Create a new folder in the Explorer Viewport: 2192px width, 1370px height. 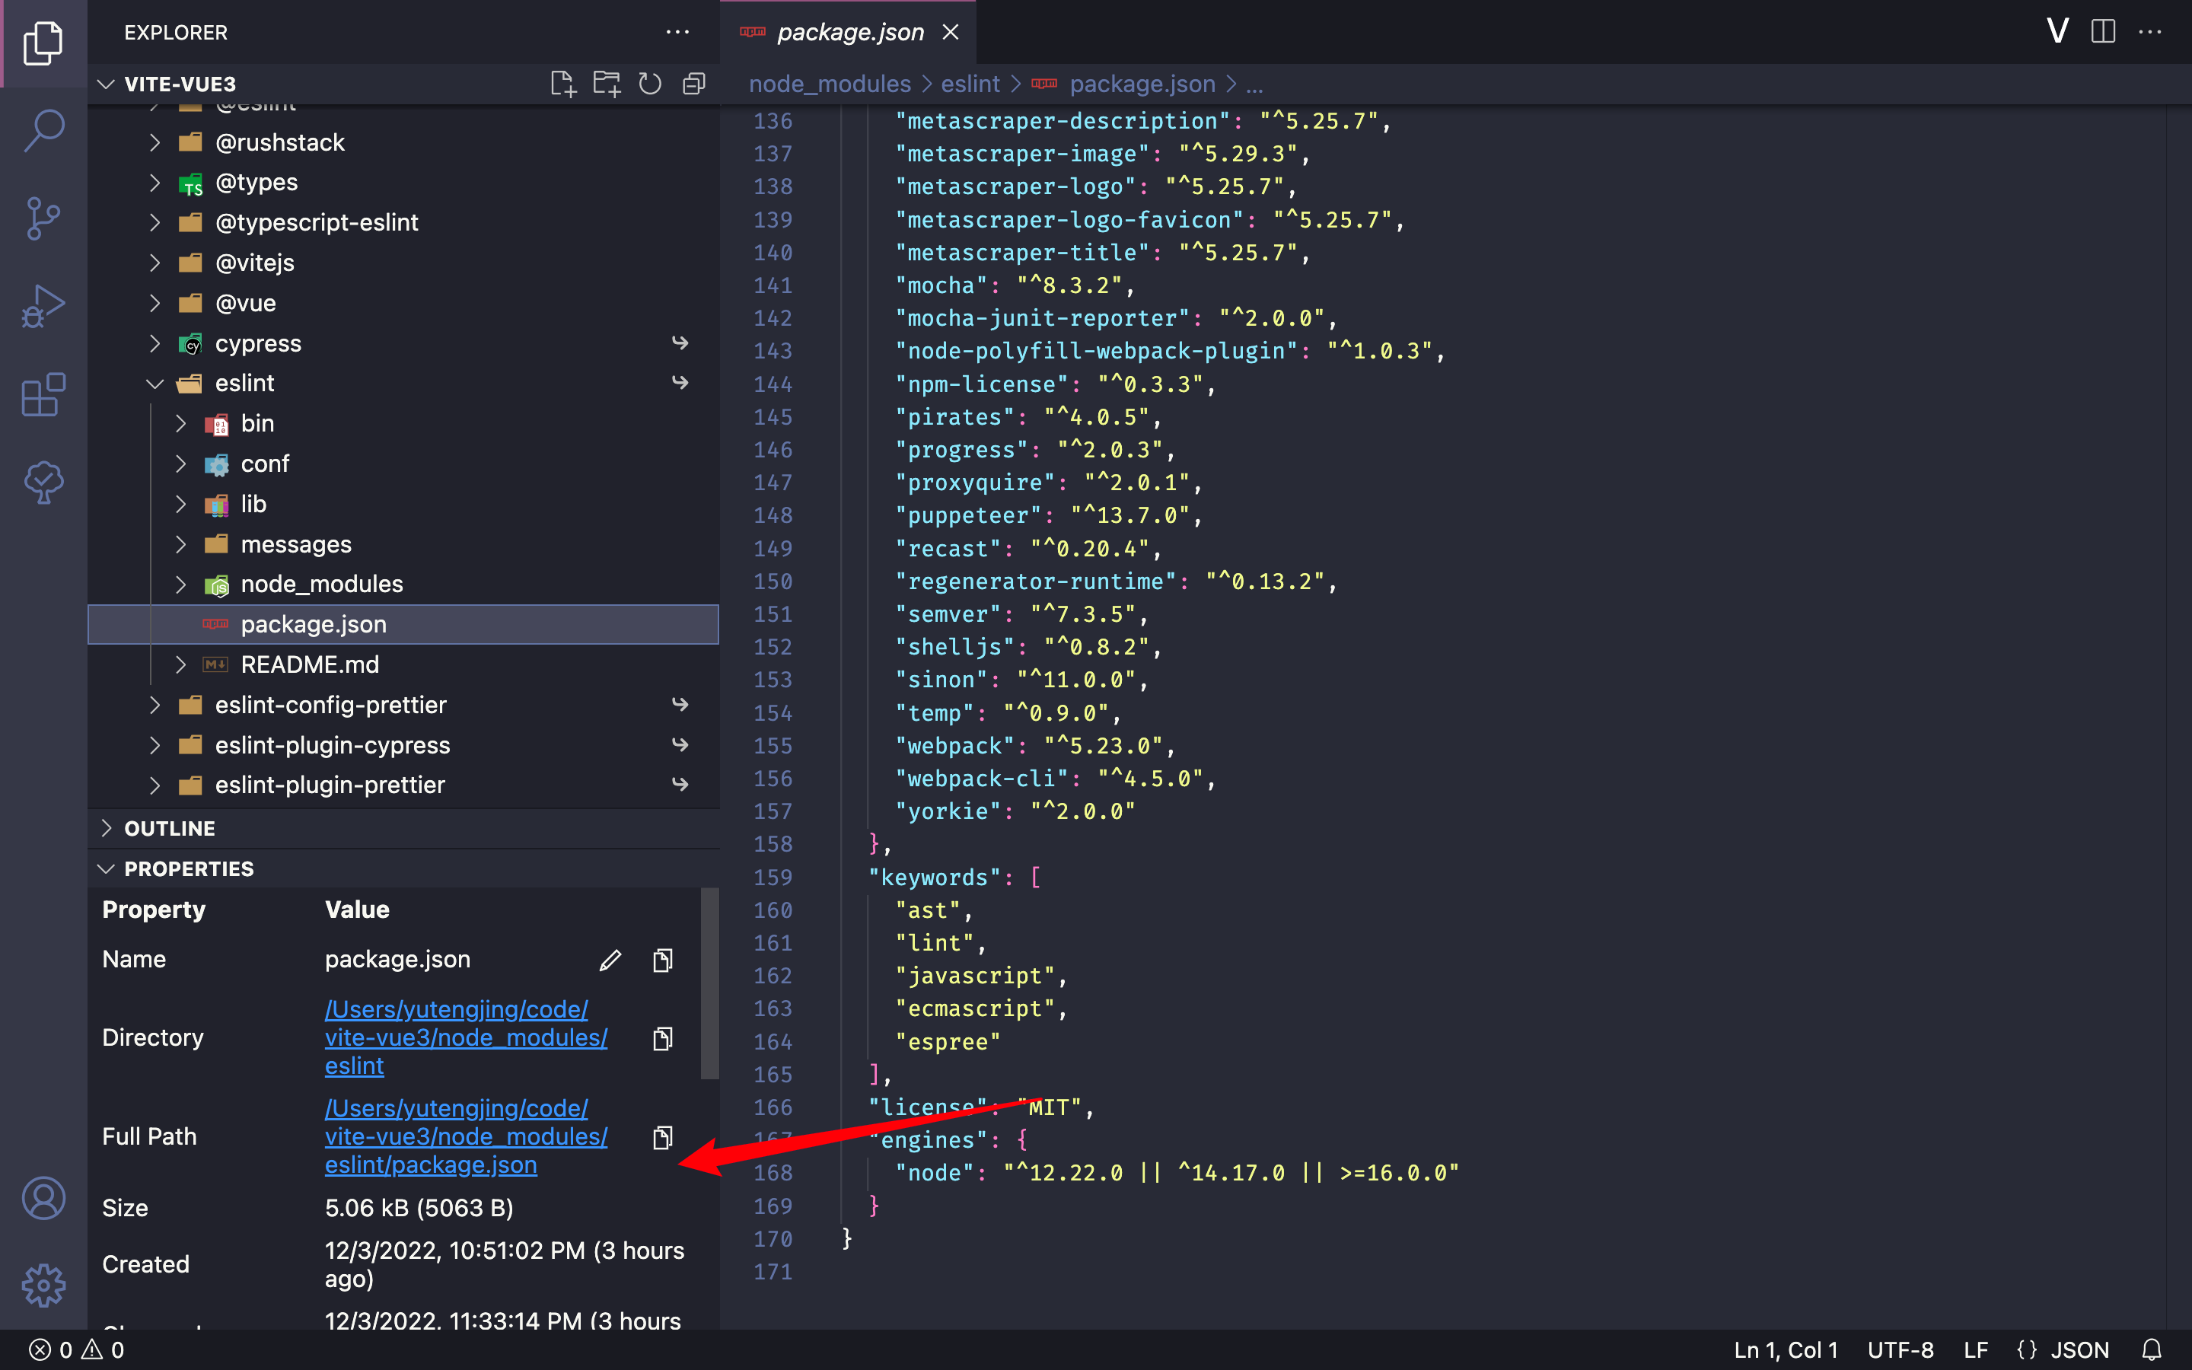tap(607, 82)
